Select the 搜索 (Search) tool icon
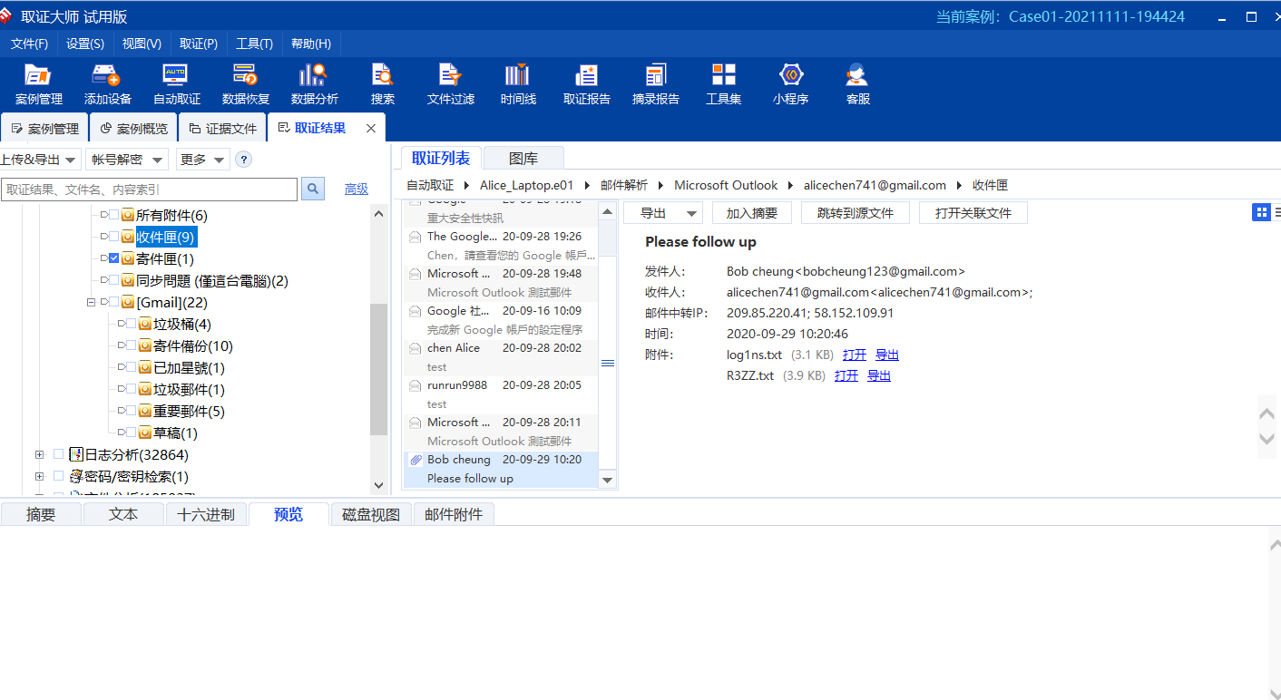Image resolution: width=1281 pixels, height=700 pixels. [381, 84]
